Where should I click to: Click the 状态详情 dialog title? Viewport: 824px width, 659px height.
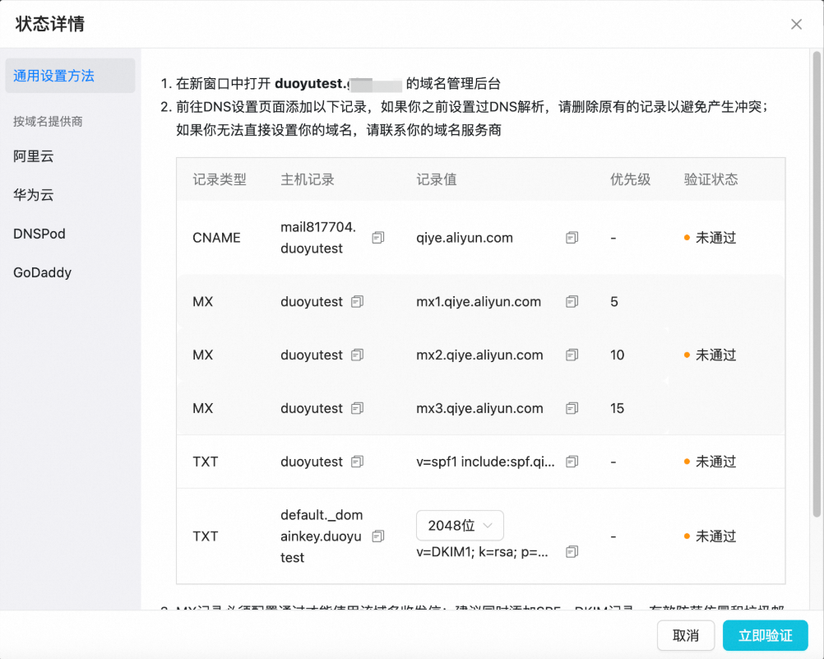[50, 24]
